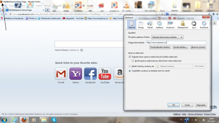Open a new tab with plus button

pos(47,10)
